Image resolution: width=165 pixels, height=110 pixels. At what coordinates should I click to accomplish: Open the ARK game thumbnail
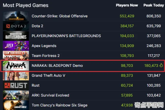(x=16, y=95)
